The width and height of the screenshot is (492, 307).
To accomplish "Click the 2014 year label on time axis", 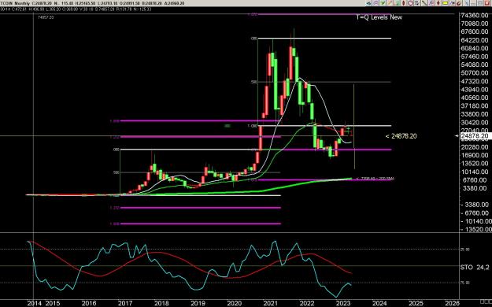I will [34, 303].
